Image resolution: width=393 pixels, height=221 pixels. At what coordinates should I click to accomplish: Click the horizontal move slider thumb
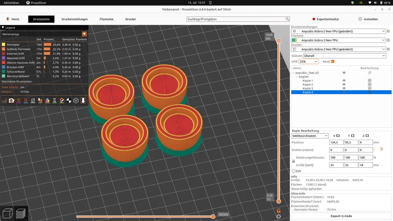[213, 216]
